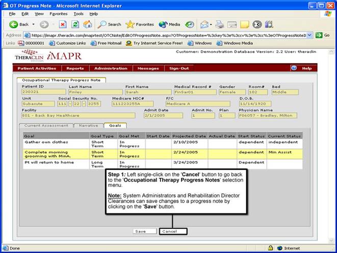
Task: Click the browser Back button
Action: [19, 24]
